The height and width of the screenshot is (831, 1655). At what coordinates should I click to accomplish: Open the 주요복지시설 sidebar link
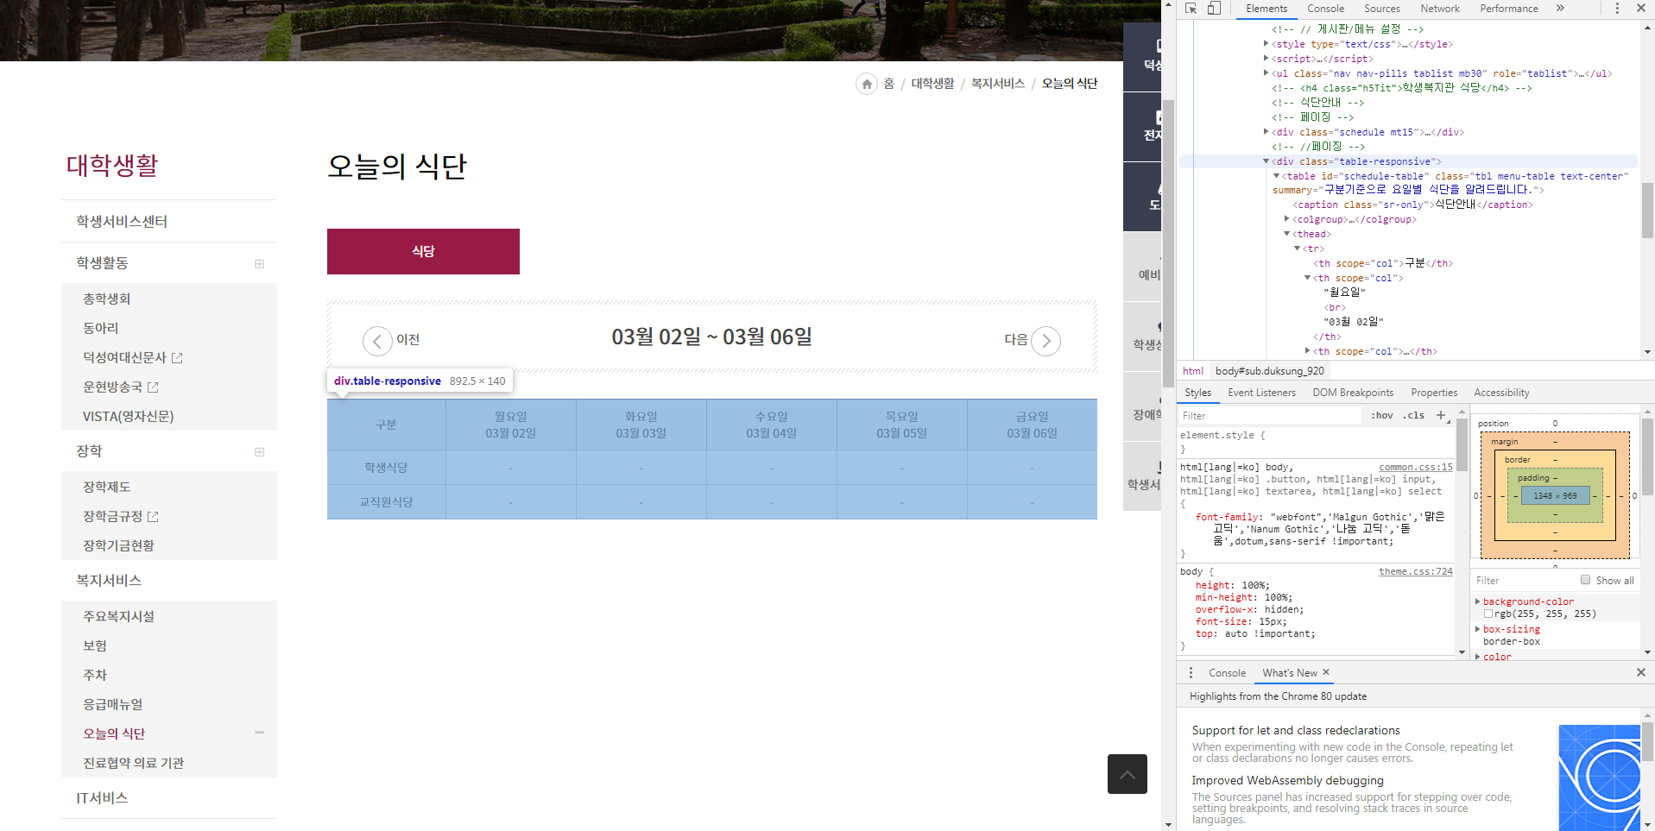tap(118, 616)
